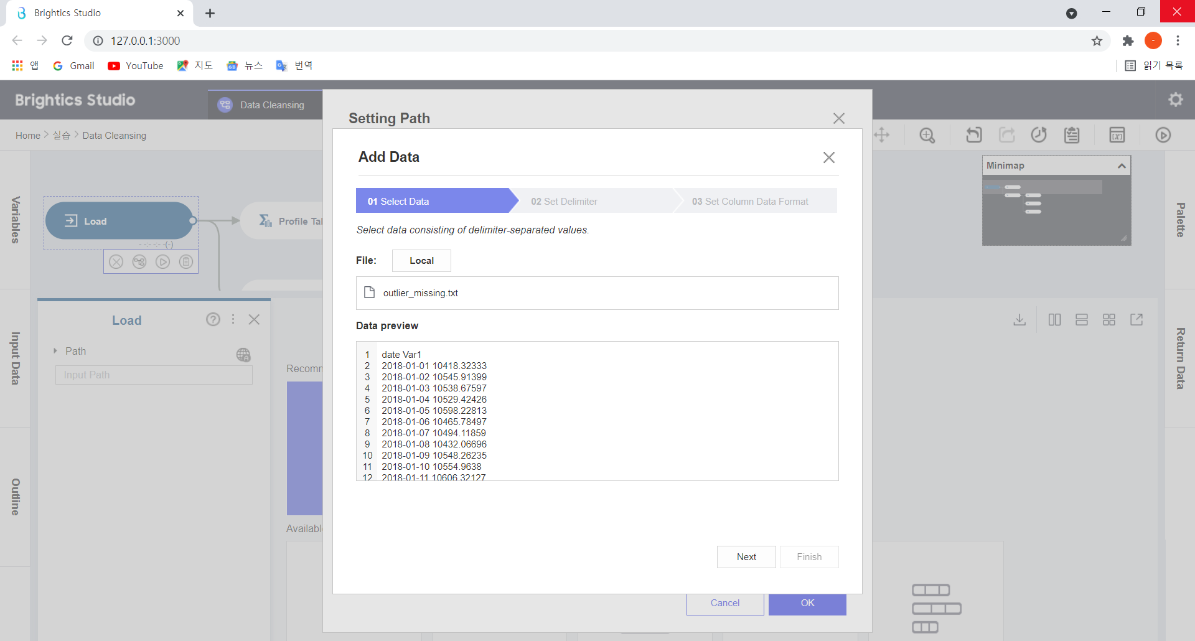Close the Add Data dialog
Image resolution: width=1195 pixels, height=641 pixels.
pos(829,157)
